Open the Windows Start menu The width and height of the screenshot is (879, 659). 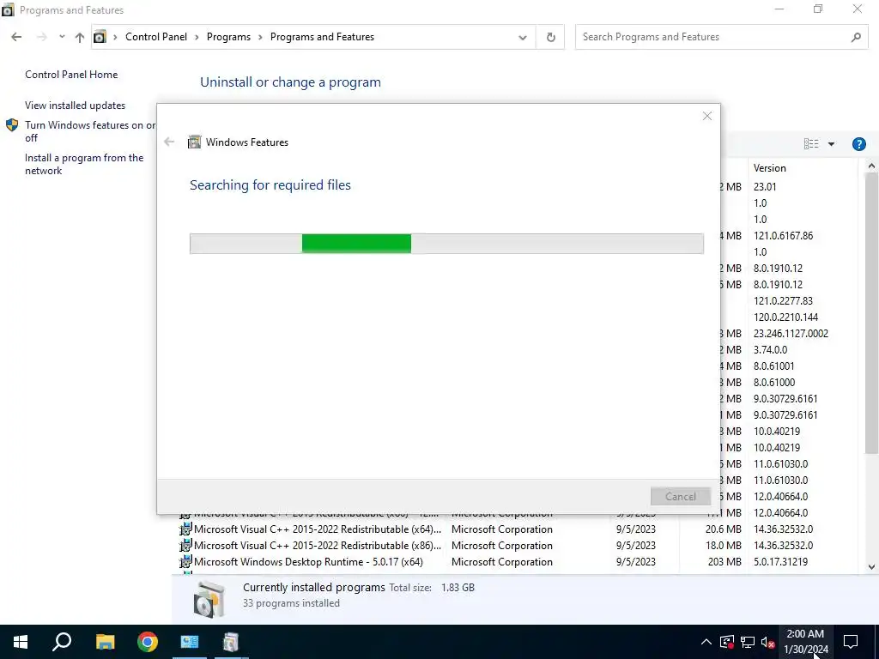pos(21,642)
